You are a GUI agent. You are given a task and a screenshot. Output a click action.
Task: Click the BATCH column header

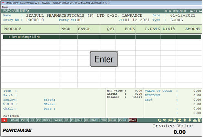coord(84,29)
